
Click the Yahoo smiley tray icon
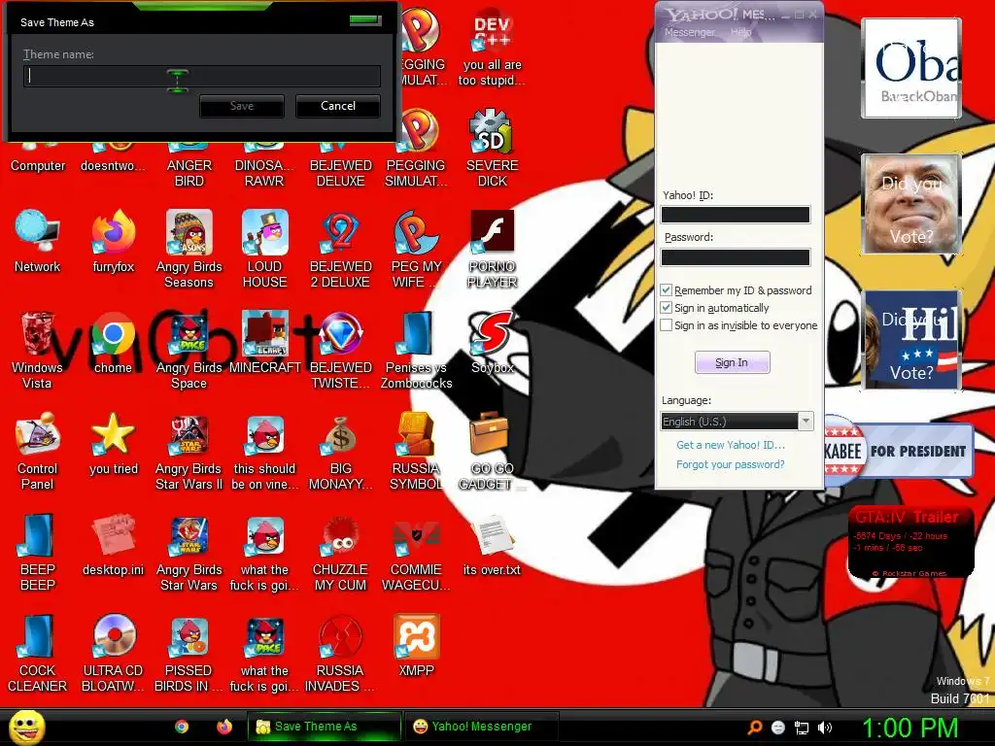(x=778, y=728)
